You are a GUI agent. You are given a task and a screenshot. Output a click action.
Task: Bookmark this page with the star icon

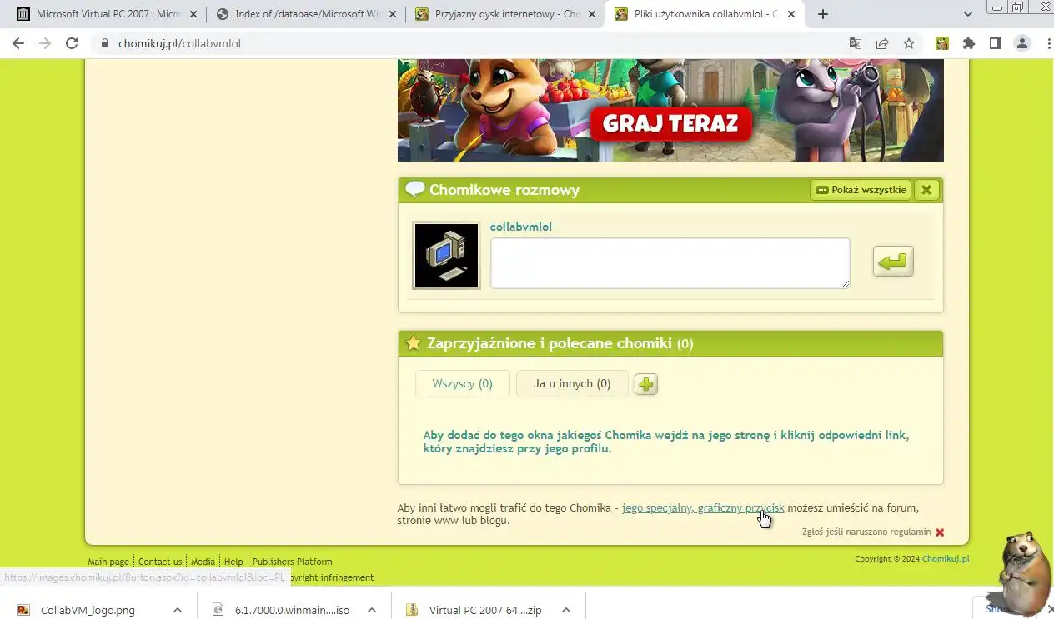click(x=909, y=43)
